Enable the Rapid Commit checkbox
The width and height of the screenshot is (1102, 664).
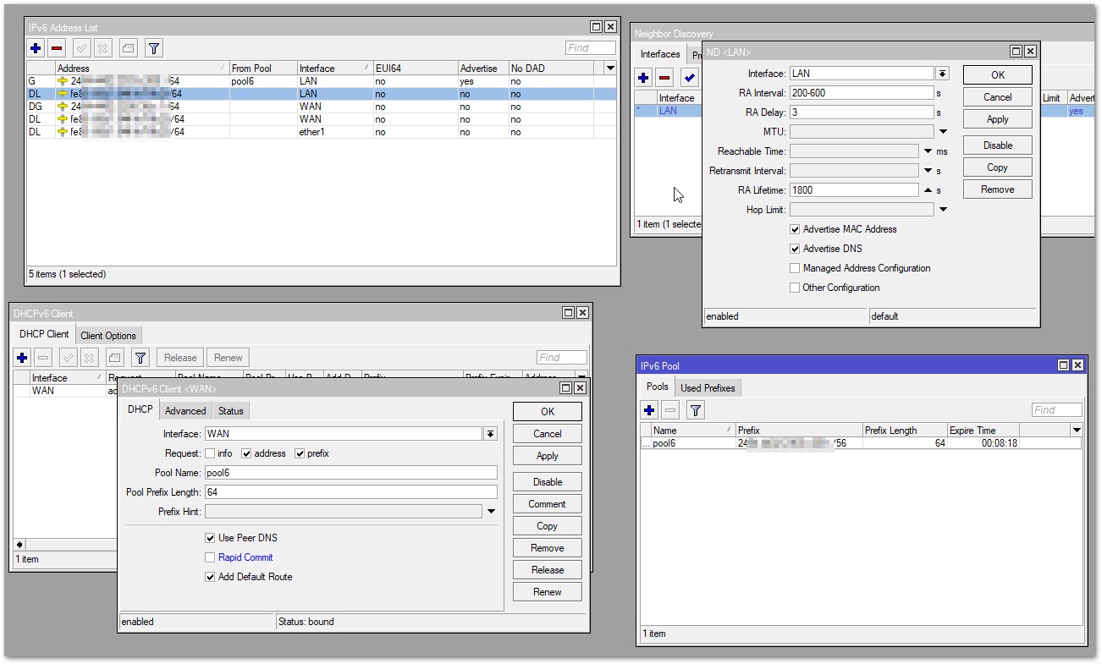[x=210, y=557]
